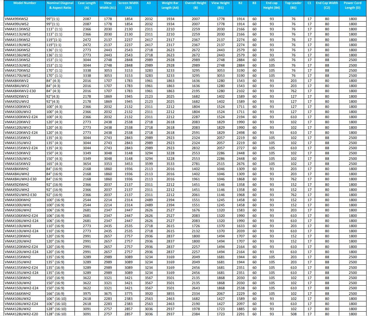Click B2 value 2727 for VMAX135XWV2-E24
Viewport: 368px width, 316px height.
pos(241,148)
